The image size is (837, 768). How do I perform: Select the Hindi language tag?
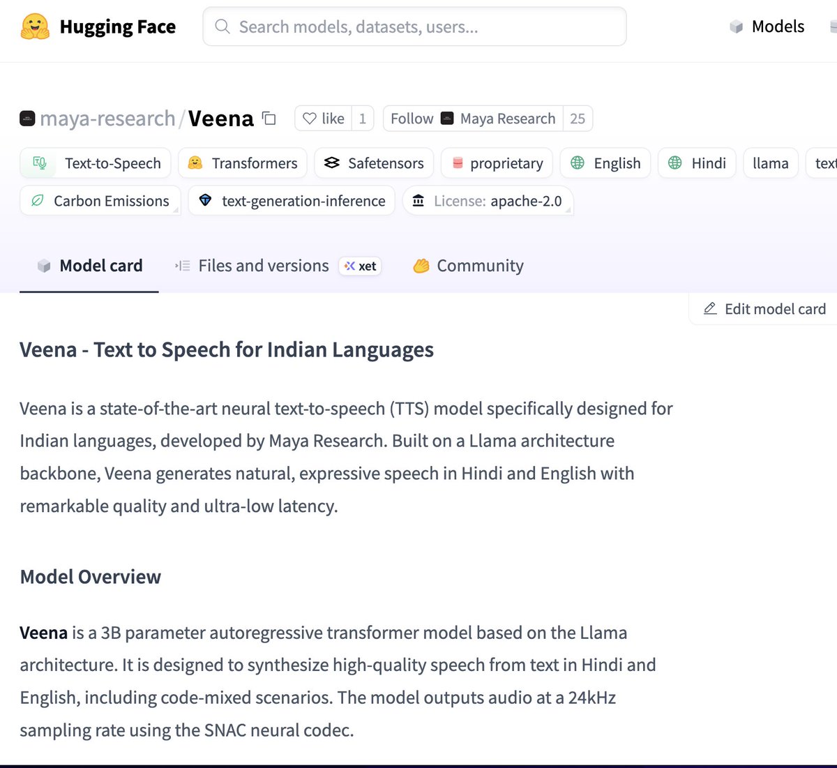point(697,163)
